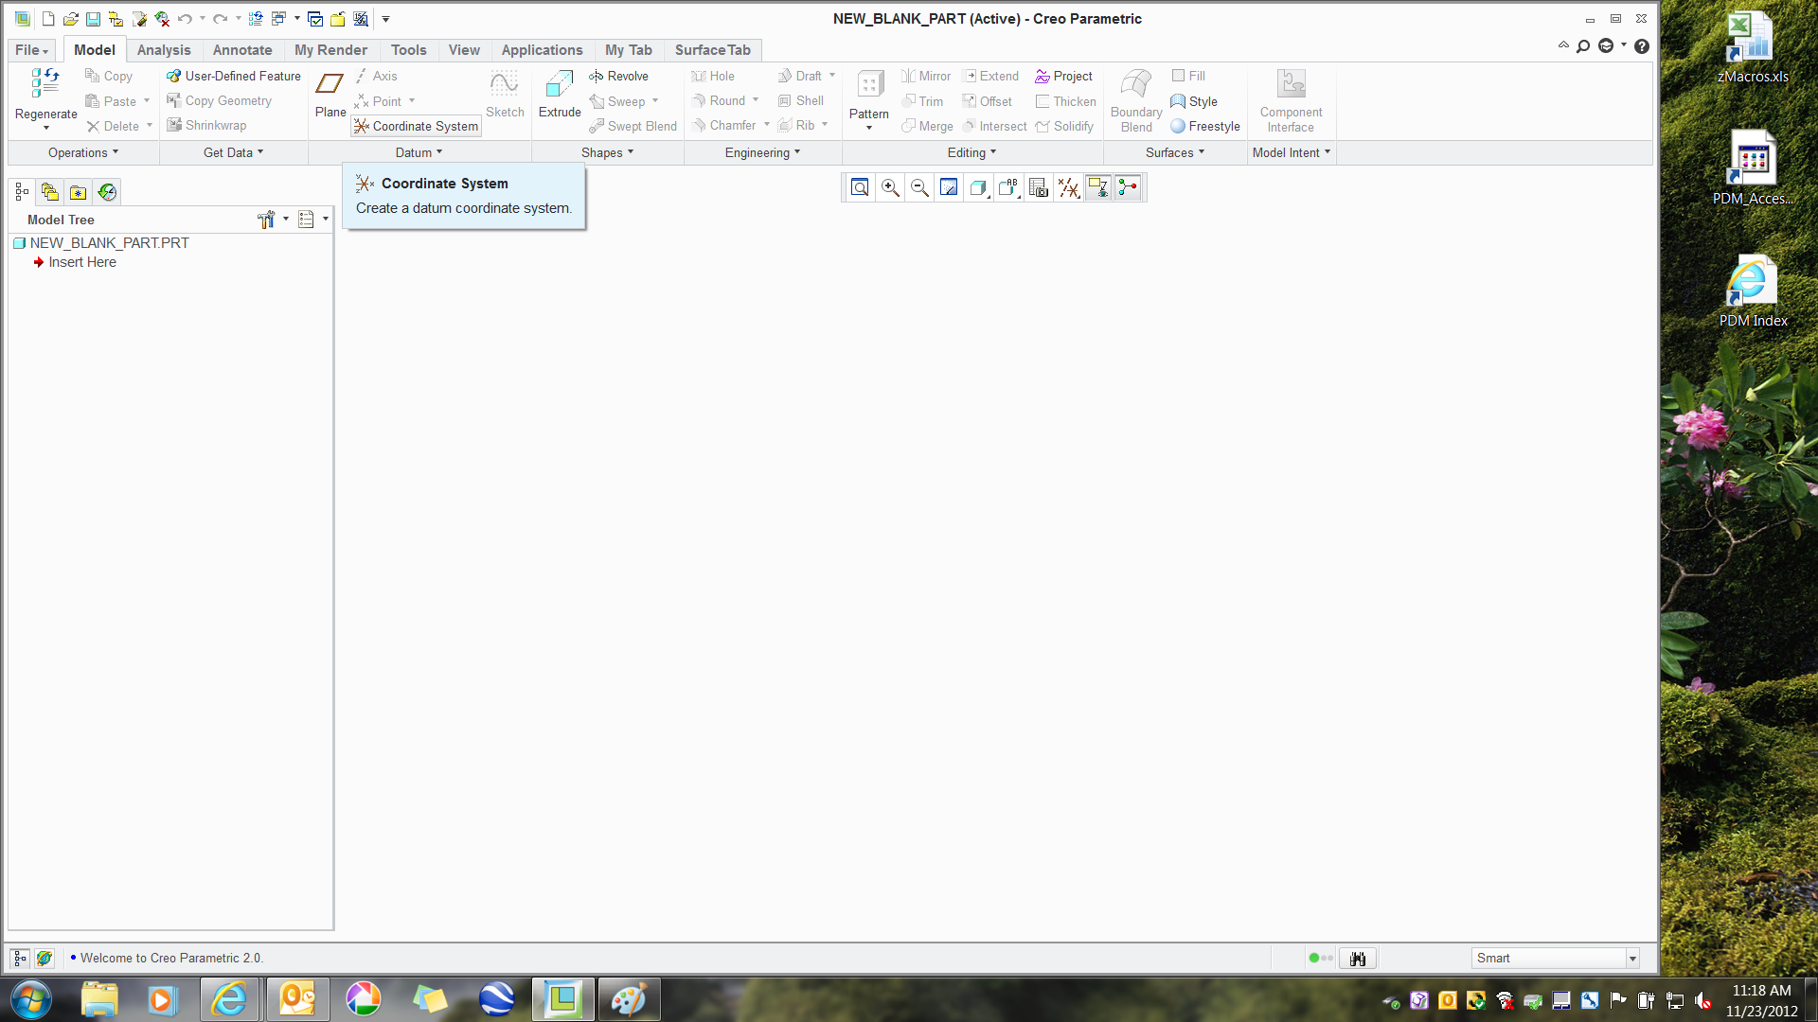Open Internet Explorer from the taskbar
This screenshot has width=1818, height=1022.
click(229, 999)
